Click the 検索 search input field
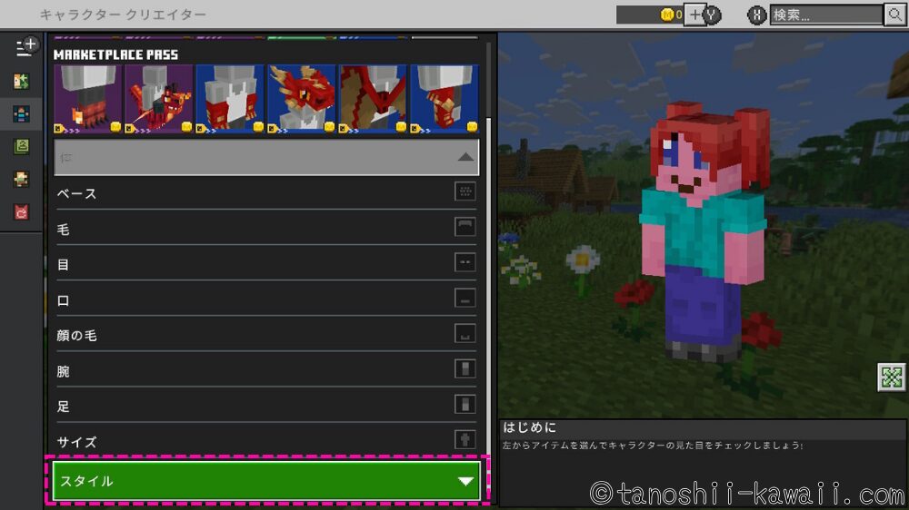This screenshot has width=909, height=510. (x=825, y=15)
